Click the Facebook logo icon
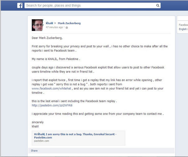The width and height of the screenshot is (188, 157). click(x=20, y=6)
